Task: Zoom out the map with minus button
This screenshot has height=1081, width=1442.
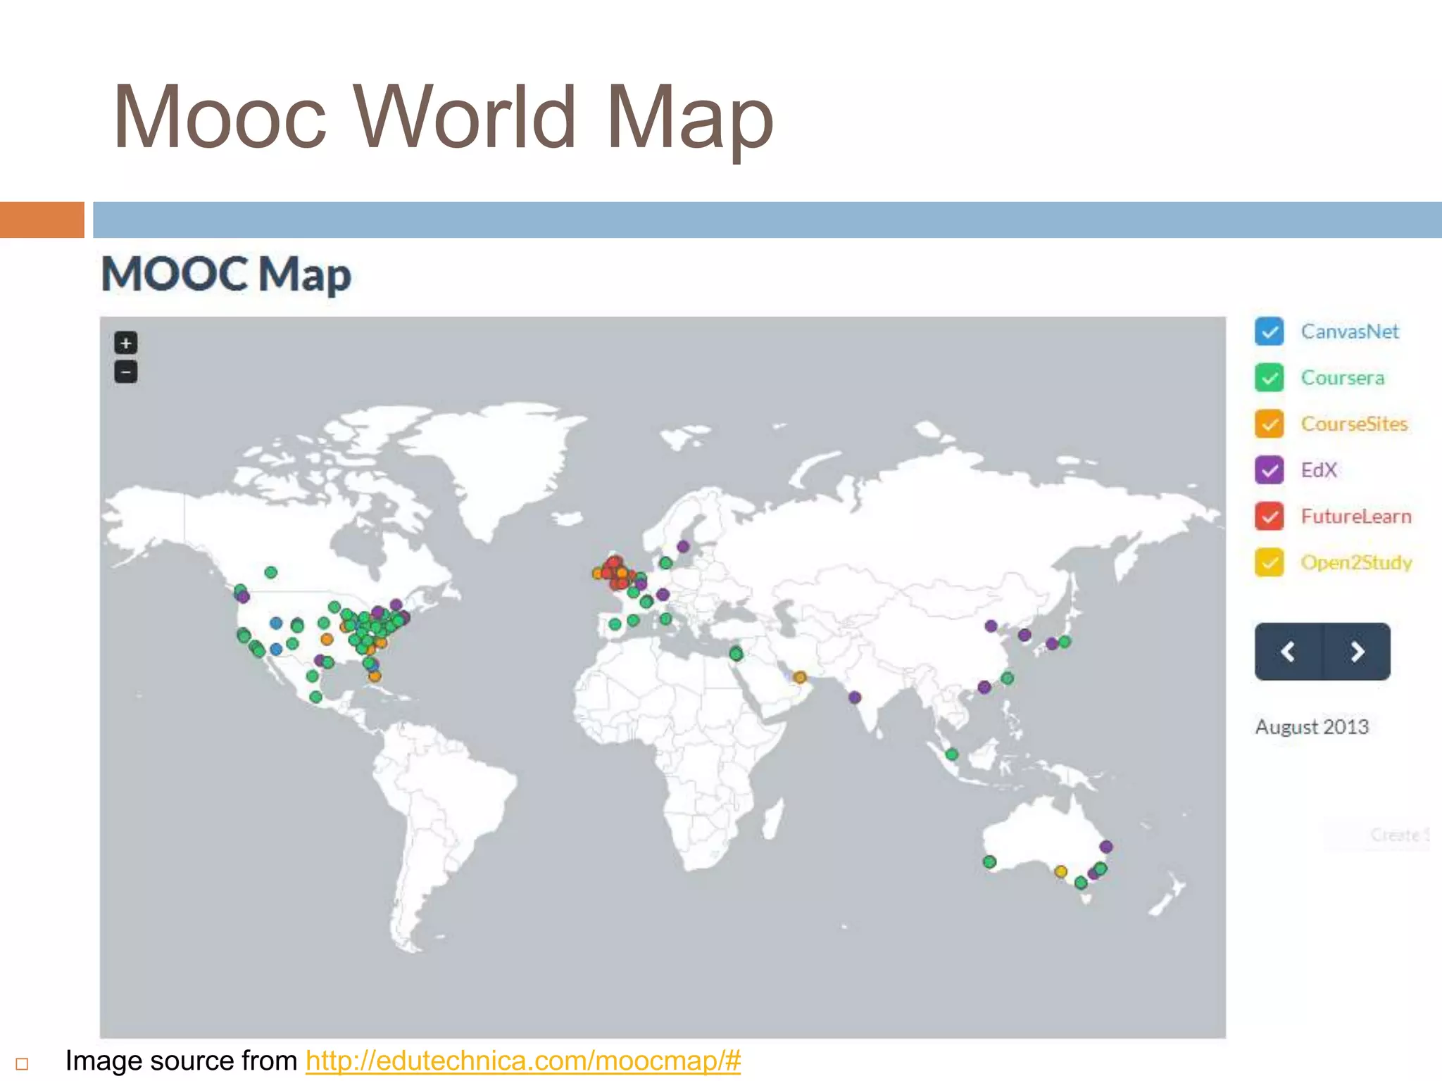Action: (126, 372)
